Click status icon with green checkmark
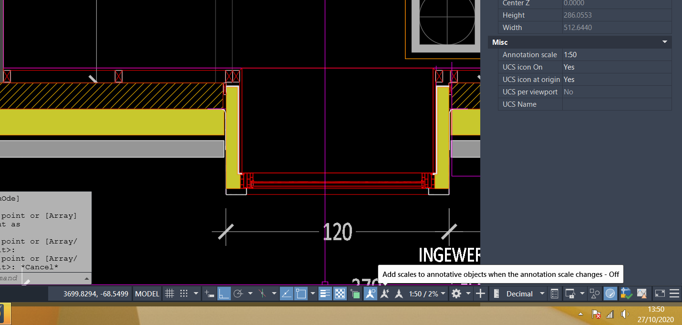The height and width of the screenshot is (325, 682). (x=626, y=294)
